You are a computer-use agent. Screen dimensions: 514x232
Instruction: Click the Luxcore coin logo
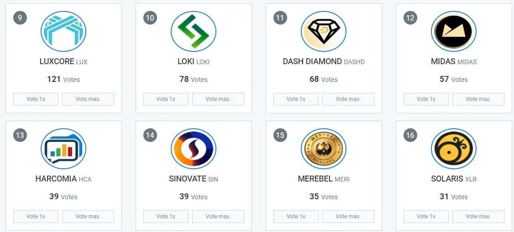63,31
